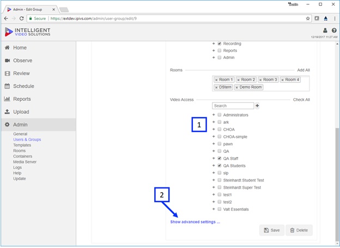The width and height of the screenshot is (340, 248).
Task: Delete the group
Action: coord(299,230)
